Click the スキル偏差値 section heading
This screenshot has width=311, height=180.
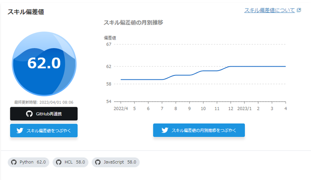point(26,12)
